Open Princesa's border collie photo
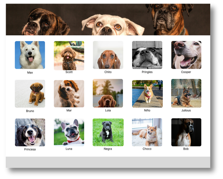This screenshot has width=223, height=179. [30, 132]
